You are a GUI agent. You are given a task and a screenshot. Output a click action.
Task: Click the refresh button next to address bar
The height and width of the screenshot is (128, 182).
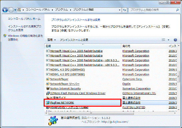point(124,10)
